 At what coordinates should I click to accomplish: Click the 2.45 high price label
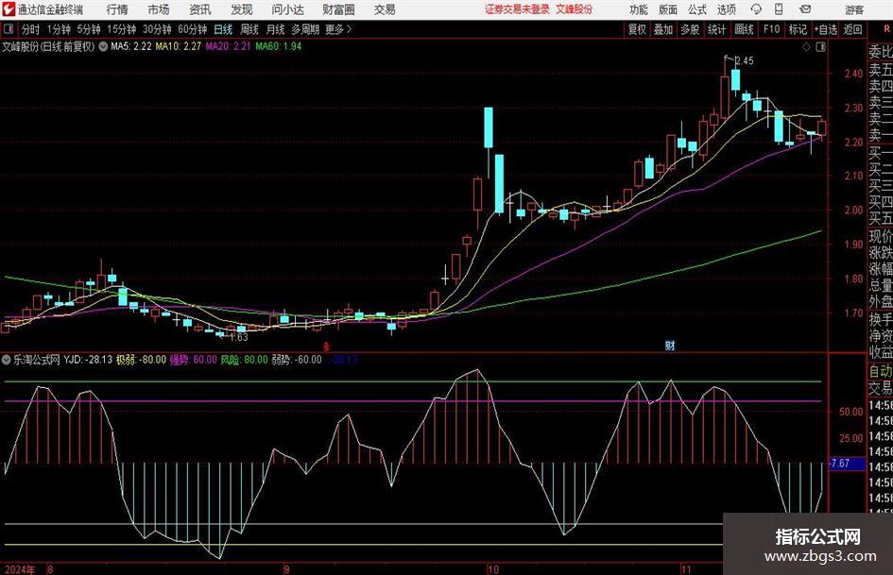[745, 60]
